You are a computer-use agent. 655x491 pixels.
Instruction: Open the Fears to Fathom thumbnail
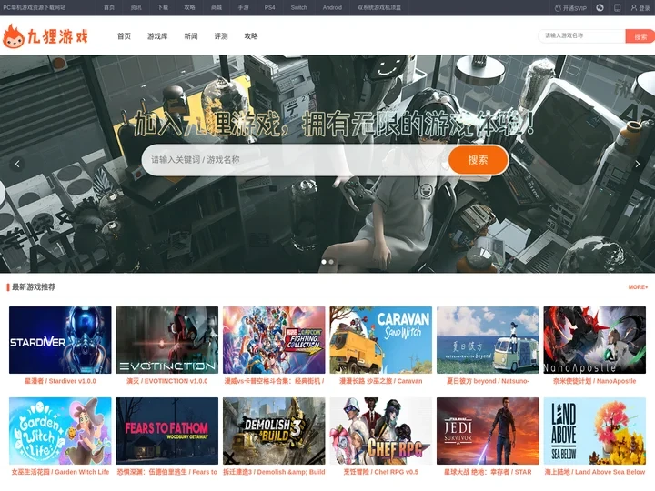[167, 431]
